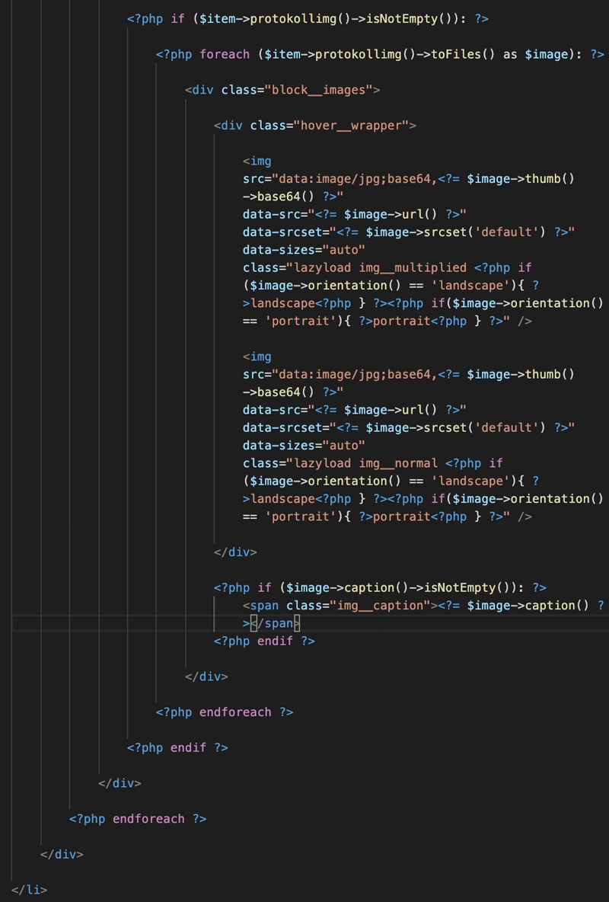This screenshot has width=609, height=902.
Task: Click the "hover__wrapper" class value
Action: pyautogui.click(x=348, y=126)
